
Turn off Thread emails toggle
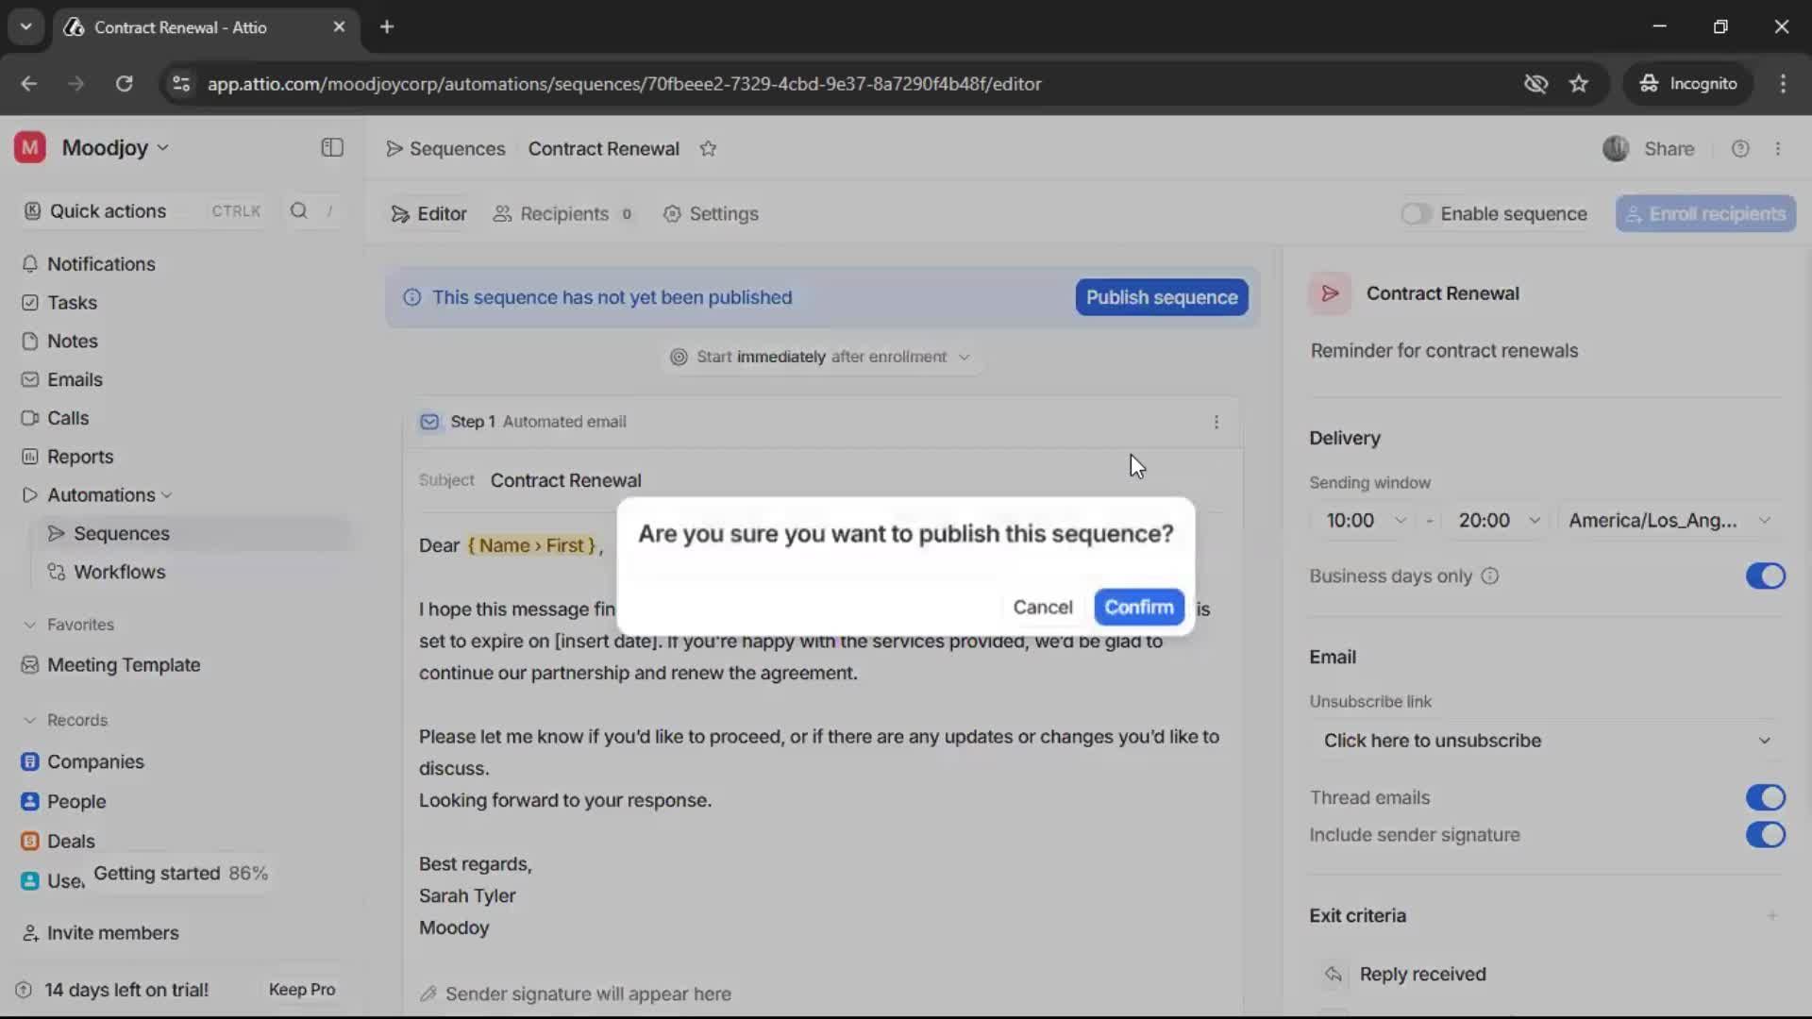(1765, 797)
